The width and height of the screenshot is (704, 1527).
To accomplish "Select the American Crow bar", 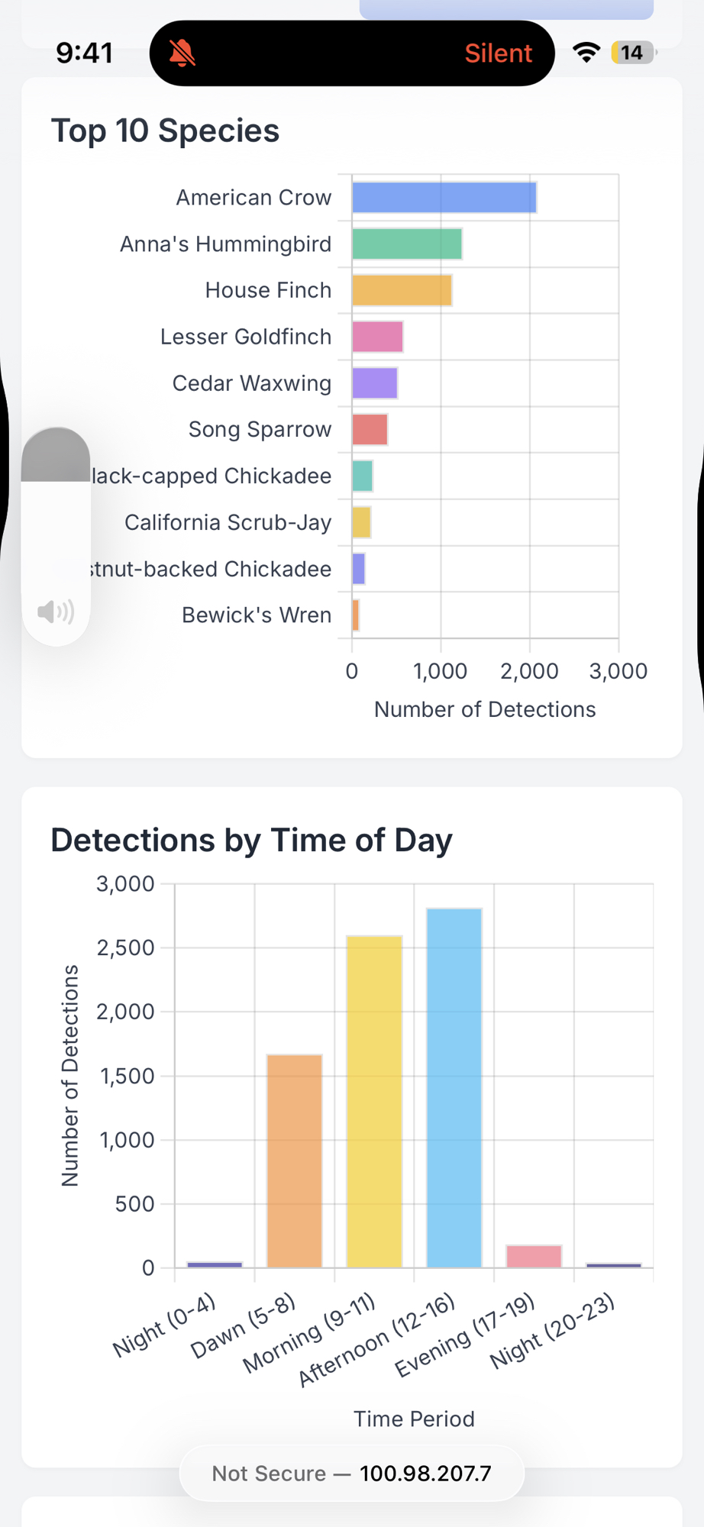I will pyautogui.click(x=444, y=198).
